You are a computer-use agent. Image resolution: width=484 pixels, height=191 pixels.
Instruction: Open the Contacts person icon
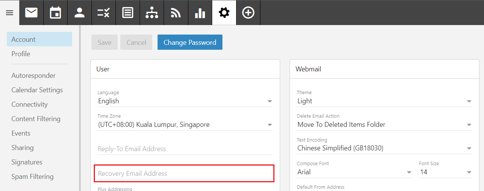(79, 13)
